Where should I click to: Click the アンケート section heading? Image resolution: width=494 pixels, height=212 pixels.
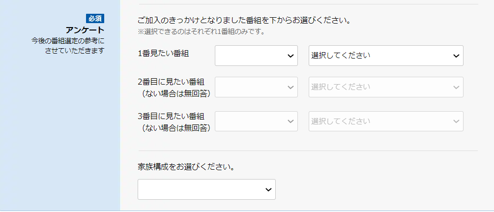click(x=85, y=30)
